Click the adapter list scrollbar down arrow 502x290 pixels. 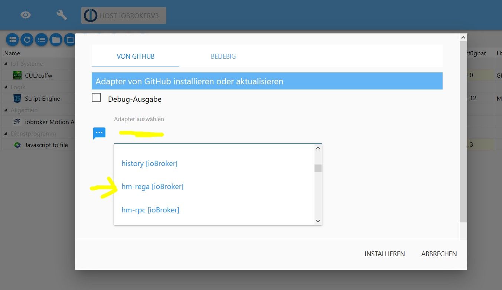(318, 221)
